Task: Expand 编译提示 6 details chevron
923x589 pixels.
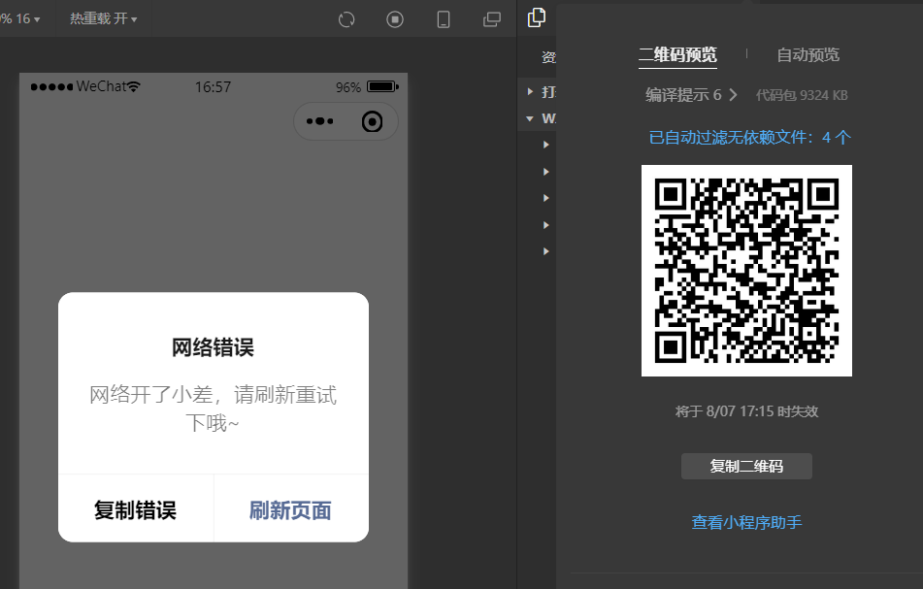Action: [733, 95]
